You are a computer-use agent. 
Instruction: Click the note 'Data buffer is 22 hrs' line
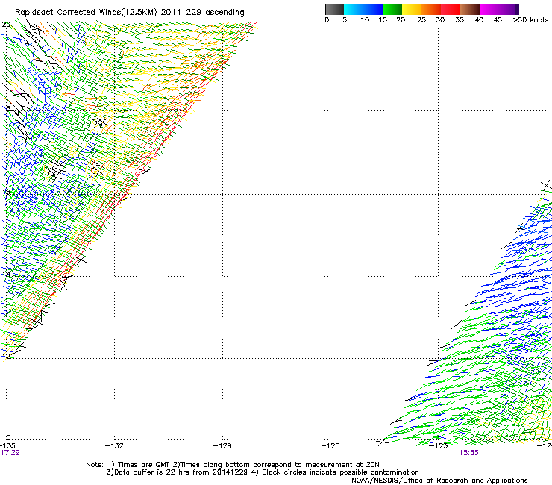(263, 472)
